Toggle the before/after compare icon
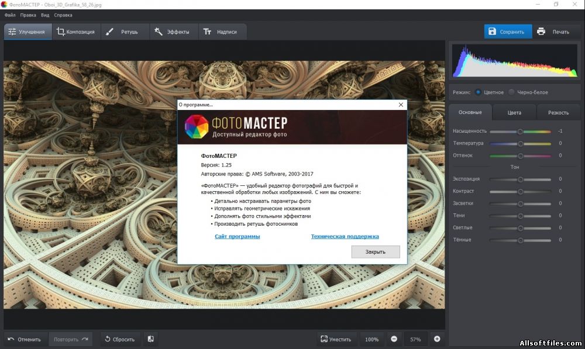 151,339
